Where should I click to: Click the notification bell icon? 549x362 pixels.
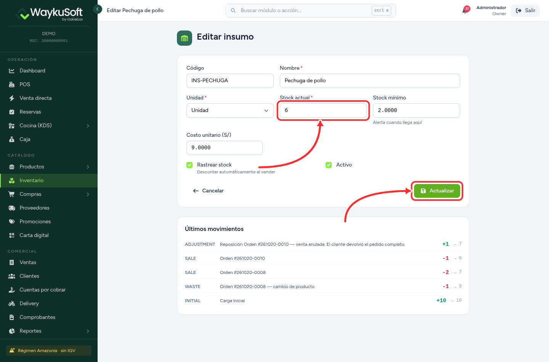point(466,10)
